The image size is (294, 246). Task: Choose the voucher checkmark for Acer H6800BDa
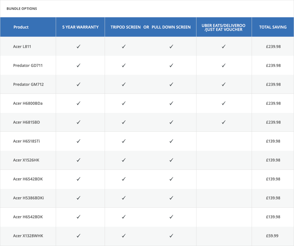point(224,103)
